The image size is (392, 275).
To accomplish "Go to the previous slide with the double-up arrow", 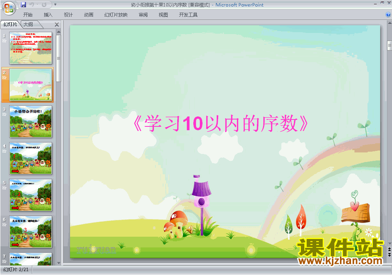I will tap(389, 249).
